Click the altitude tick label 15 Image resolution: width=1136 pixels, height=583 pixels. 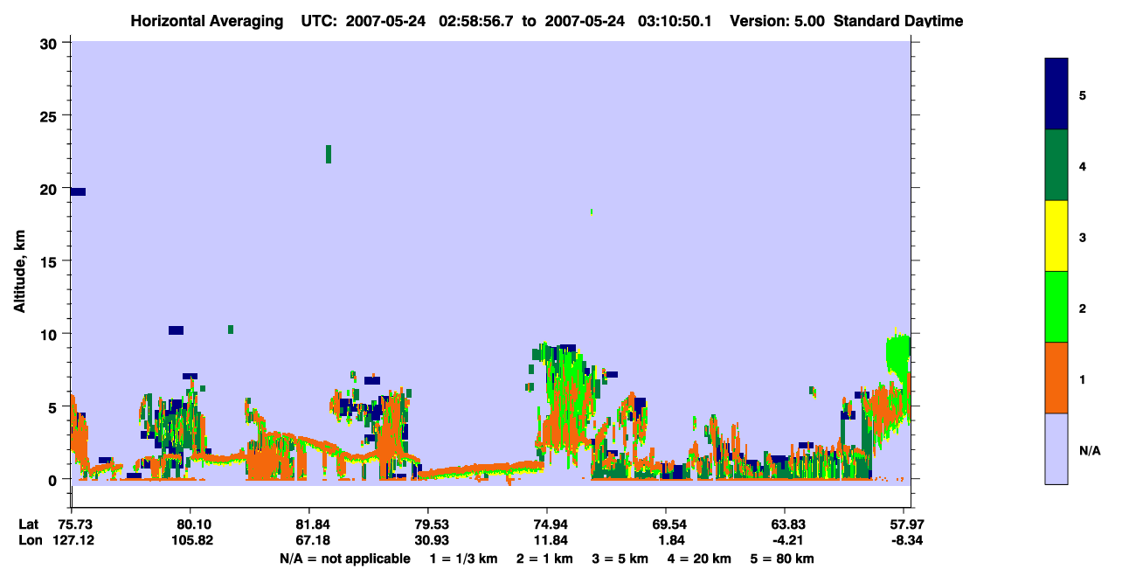[x=51, y=261]
